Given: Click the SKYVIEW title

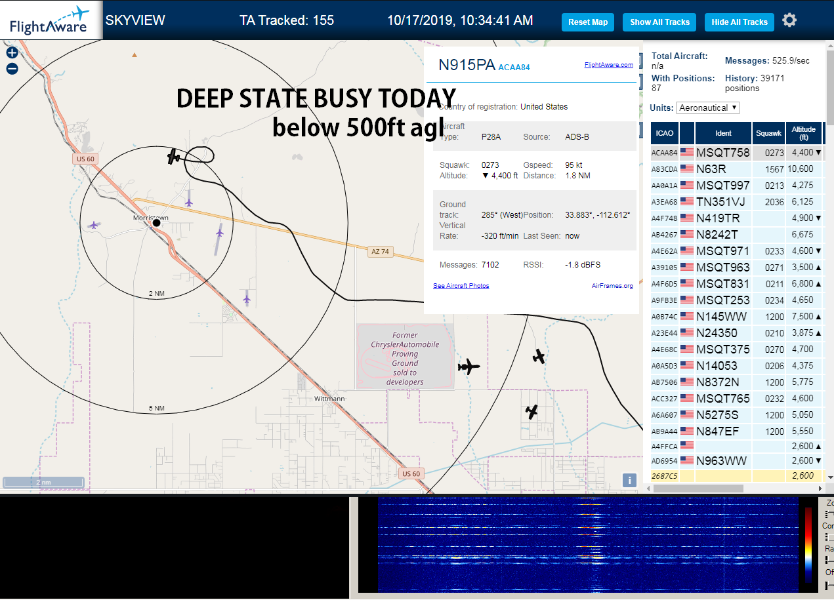Looking at the screenshot, I should 135,20.
